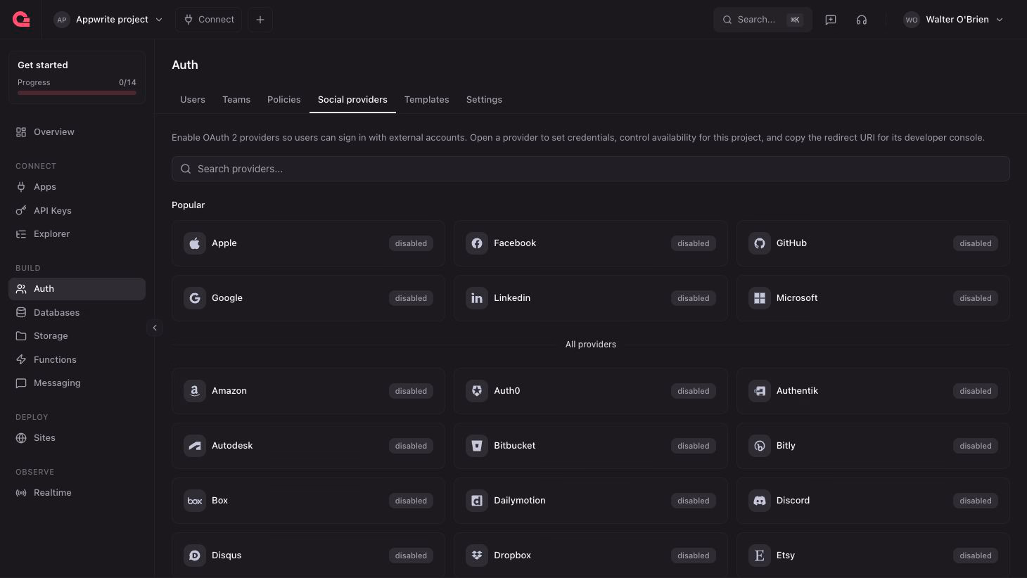1027x578 pixels.
Task: Click the Bitly provider icon
Action: [760, 446]
